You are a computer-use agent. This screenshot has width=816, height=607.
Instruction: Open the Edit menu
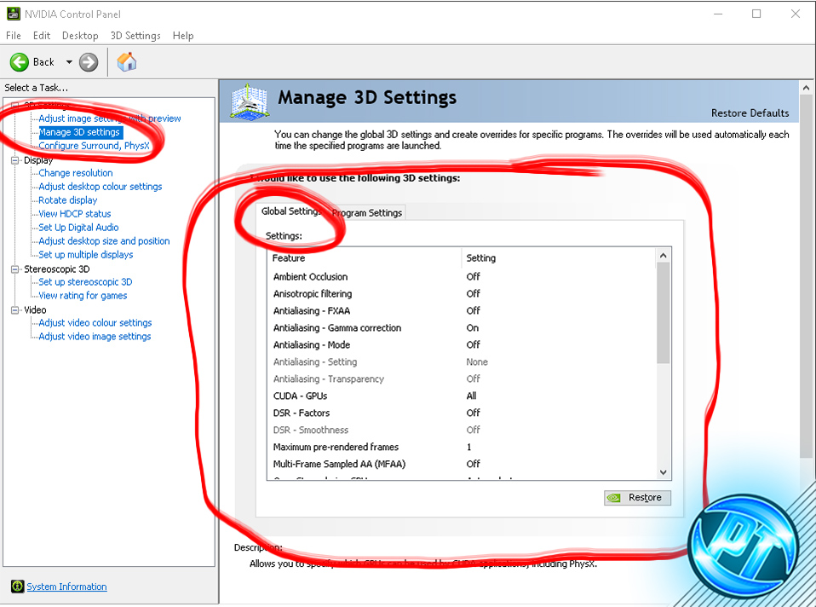(x=42, y=36)
